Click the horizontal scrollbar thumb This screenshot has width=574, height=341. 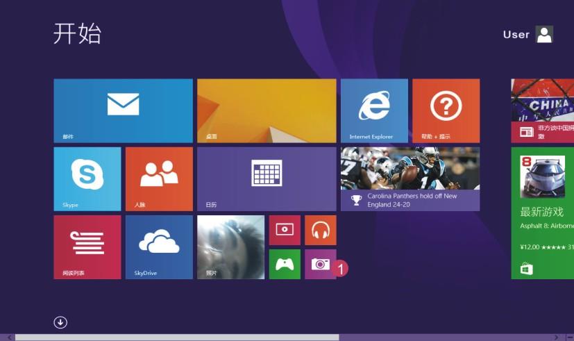177,338
